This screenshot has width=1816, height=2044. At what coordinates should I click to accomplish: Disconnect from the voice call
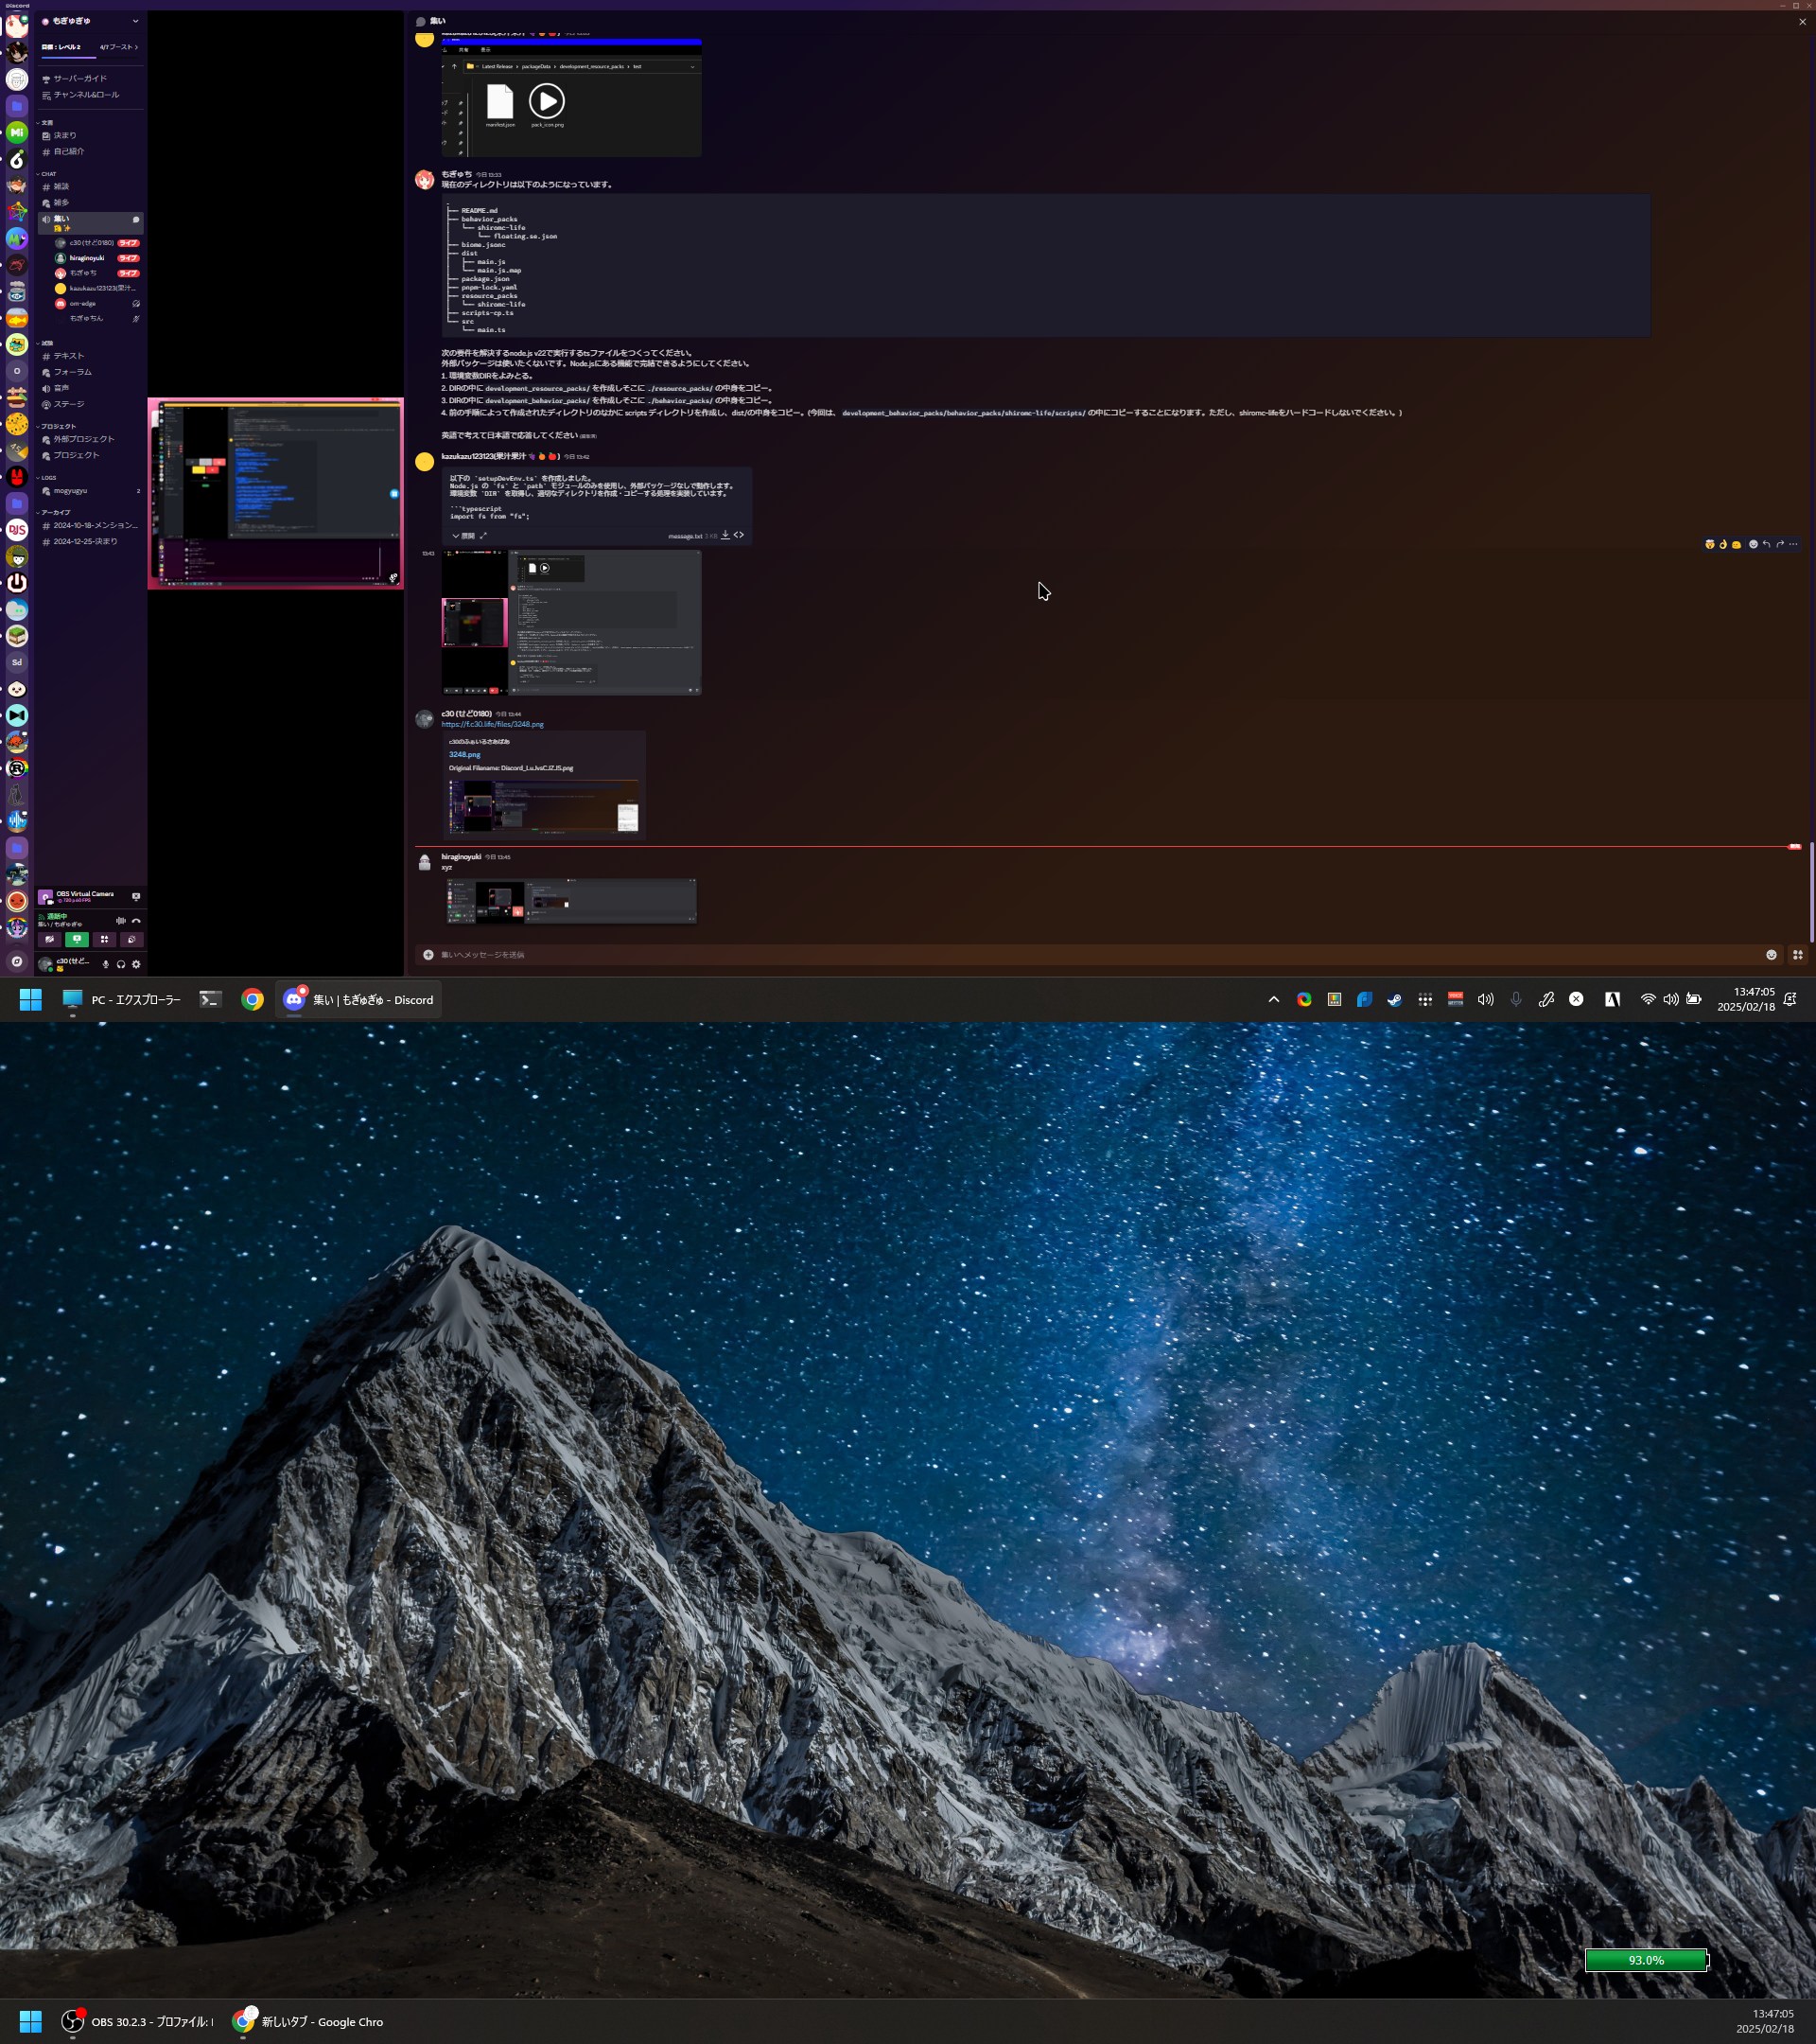coord(136,921)
